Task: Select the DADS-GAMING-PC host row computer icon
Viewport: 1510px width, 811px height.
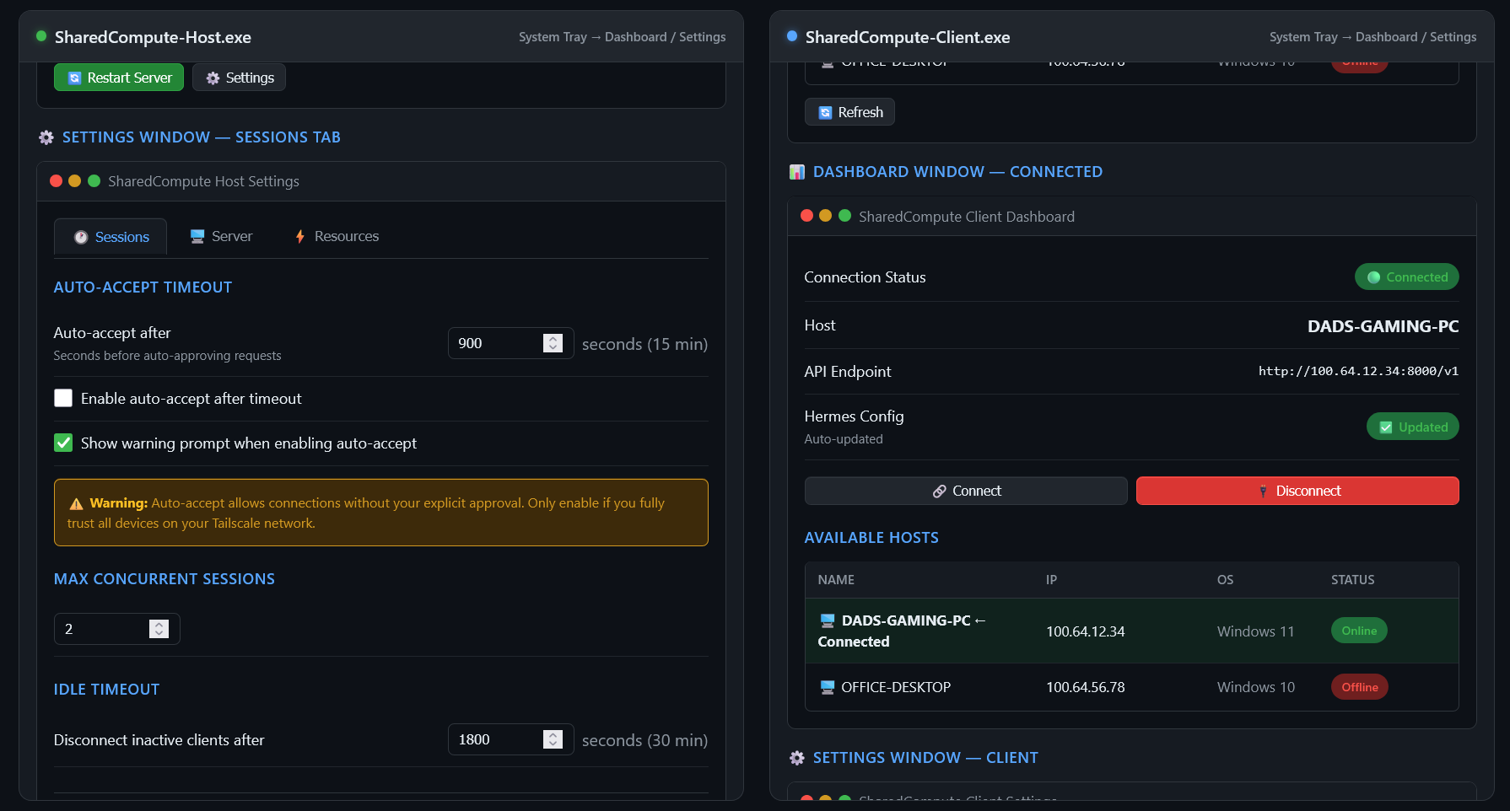Action: [828, 620]
